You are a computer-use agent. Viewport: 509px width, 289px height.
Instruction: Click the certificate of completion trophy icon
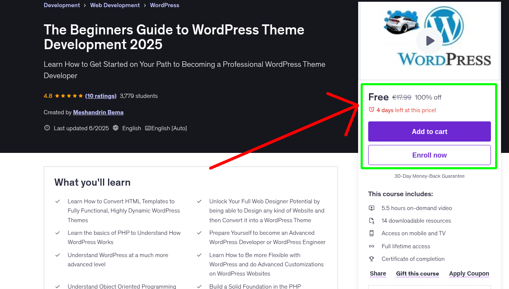coord(372,259)
